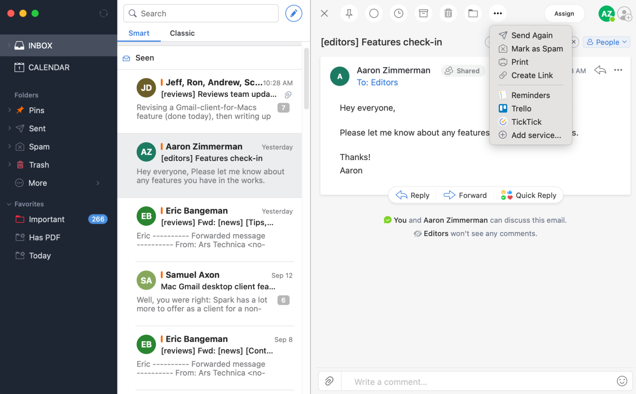This screenshot has width=636, height=394.
Task: Delete the email using the trash icon
Action: pyautogui.click(x=448, y=13)
